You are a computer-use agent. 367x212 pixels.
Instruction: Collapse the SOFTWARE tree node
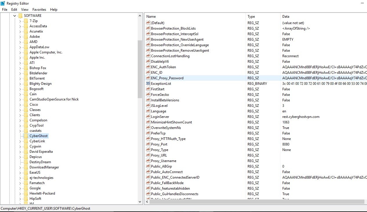14,16
